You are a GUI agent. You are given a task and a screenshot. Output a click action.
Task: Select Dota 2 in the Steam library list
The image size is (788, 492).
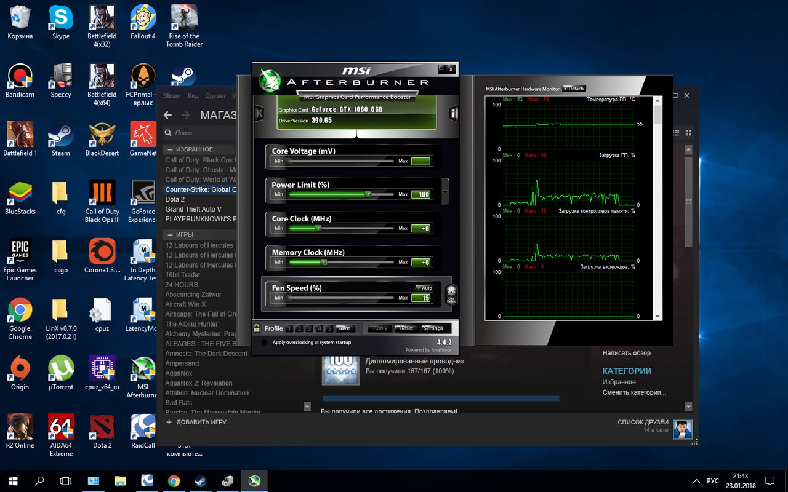point(175,199)
